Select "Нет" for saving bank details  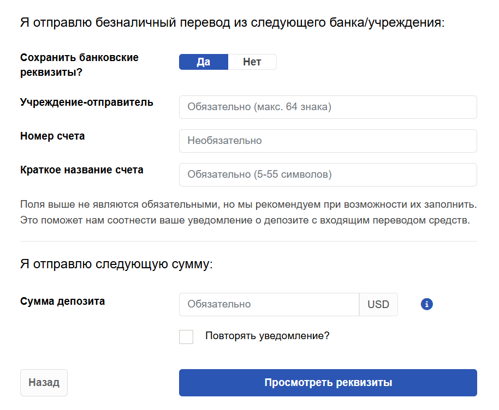[252, 62]
